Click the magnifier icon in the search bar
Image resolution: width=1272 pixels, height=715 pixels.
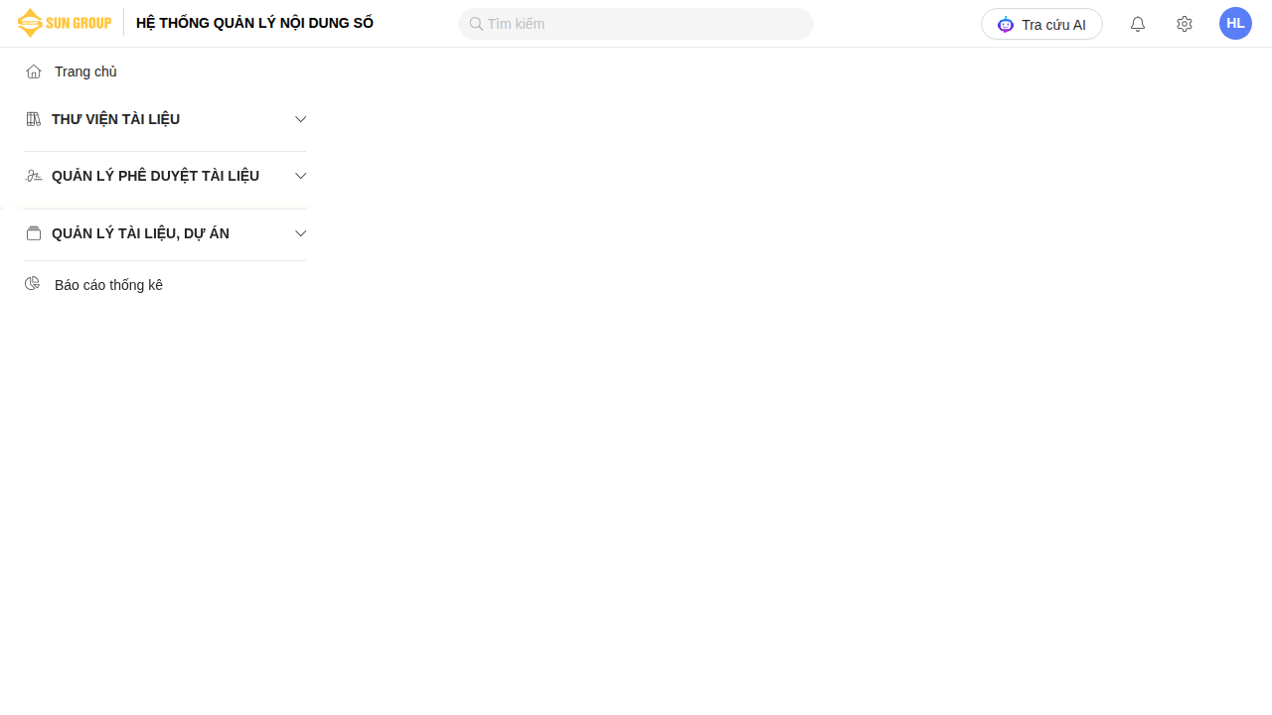[476, 24]
